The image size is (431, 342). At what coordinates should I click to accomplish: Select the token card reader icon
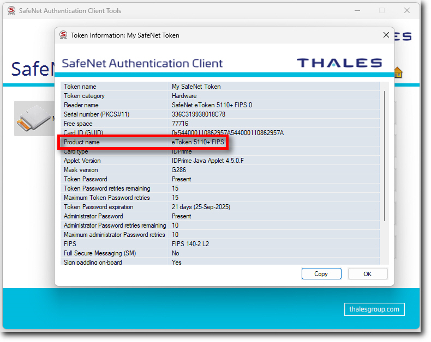(33, 118)
